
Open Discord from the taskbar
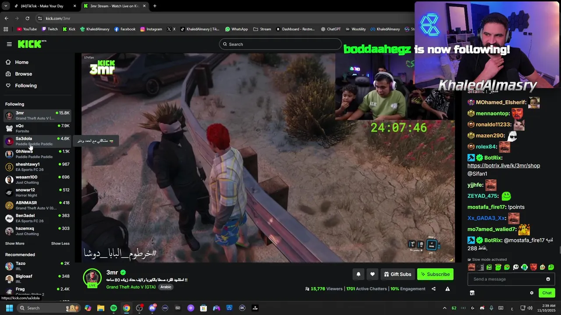(x=152, y=308)
